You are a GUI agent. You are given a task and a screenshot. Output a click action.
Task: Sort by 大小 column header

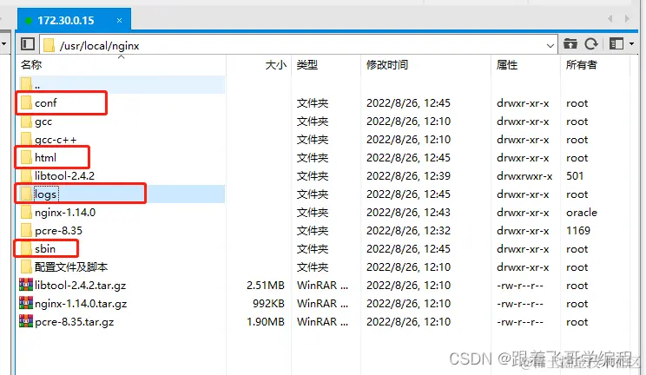(x=275, y=65)
